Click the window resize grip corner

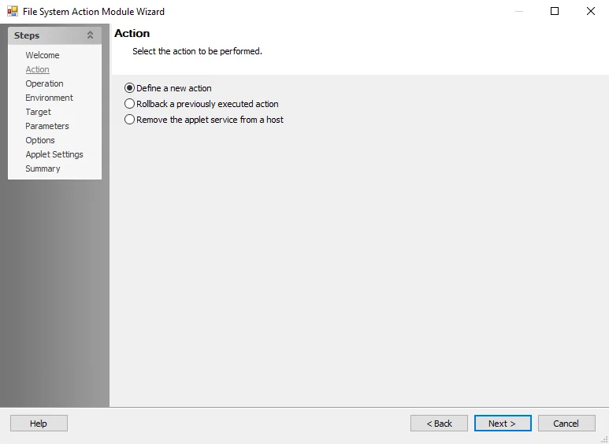(x=605, y=440)
